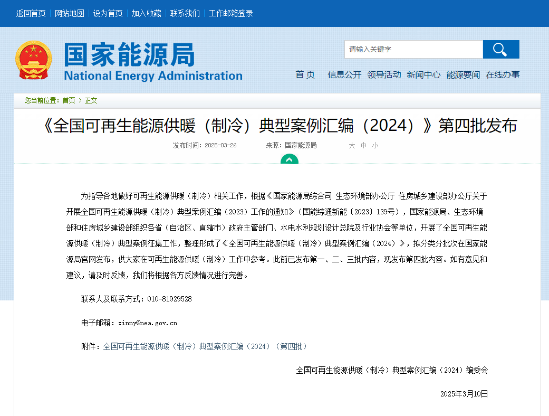Set font size to 大
This screenshot has height=416, width=549.
(352, 146)
